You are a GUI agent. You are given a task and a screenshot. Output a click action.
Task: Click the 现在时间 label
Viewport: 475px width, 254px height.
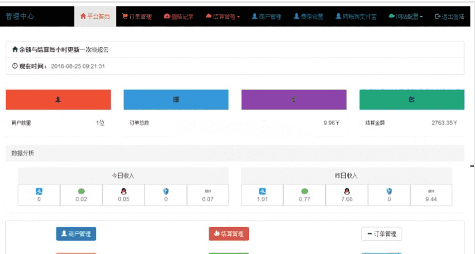32,66
